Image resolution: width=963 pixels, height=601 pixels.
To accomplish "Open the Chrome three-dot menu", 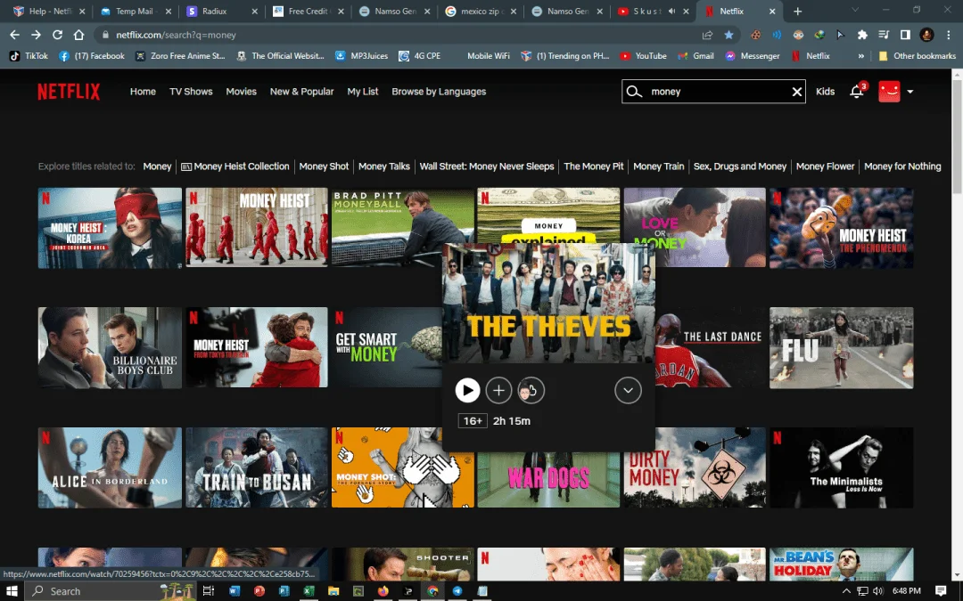I will coord(948,35).
